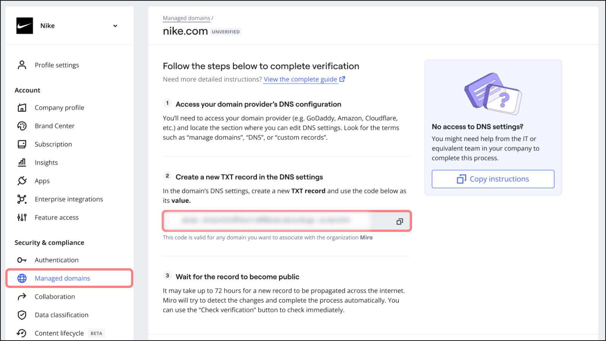Open the View the complete guide link
The width and height of the screenshot is (606, 341).
(300, 79)
